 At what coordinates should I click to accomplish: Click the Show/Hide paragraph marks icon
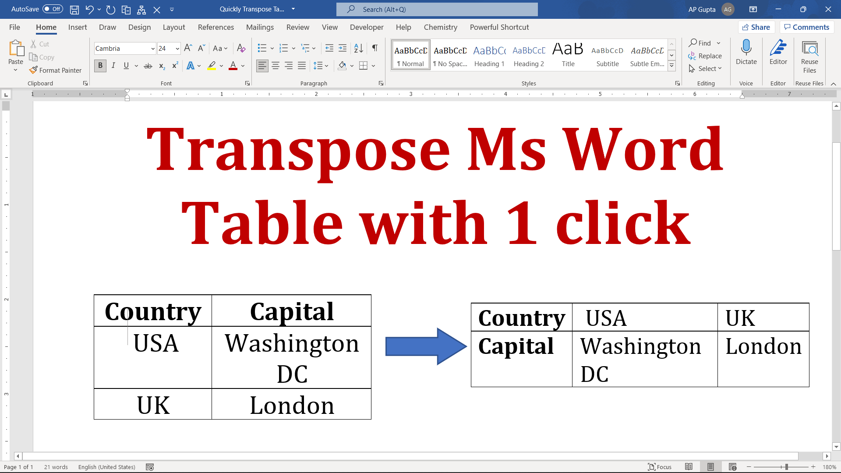click(x=375, y=48)
